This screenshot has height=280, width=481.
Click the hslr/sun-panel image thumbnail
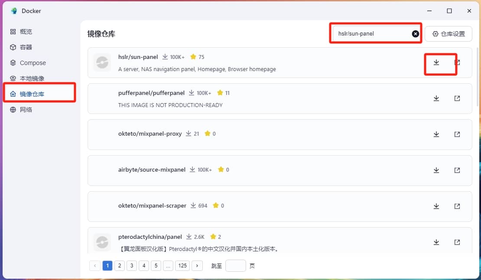[102, 62]
